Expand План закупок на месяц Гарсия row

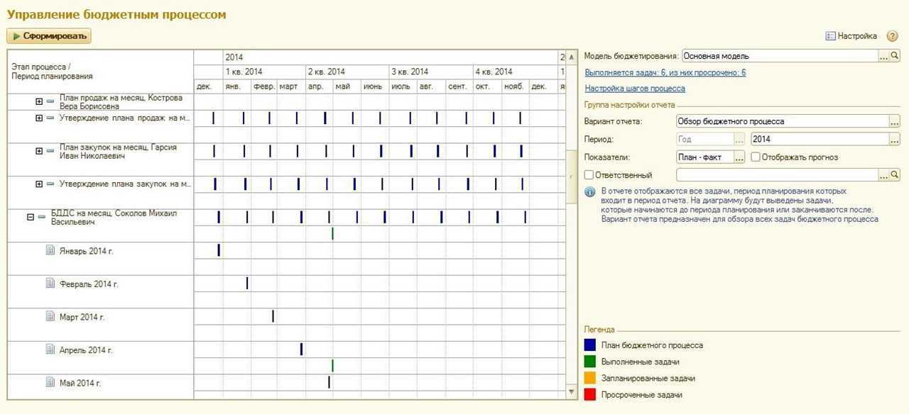point(39,151)
